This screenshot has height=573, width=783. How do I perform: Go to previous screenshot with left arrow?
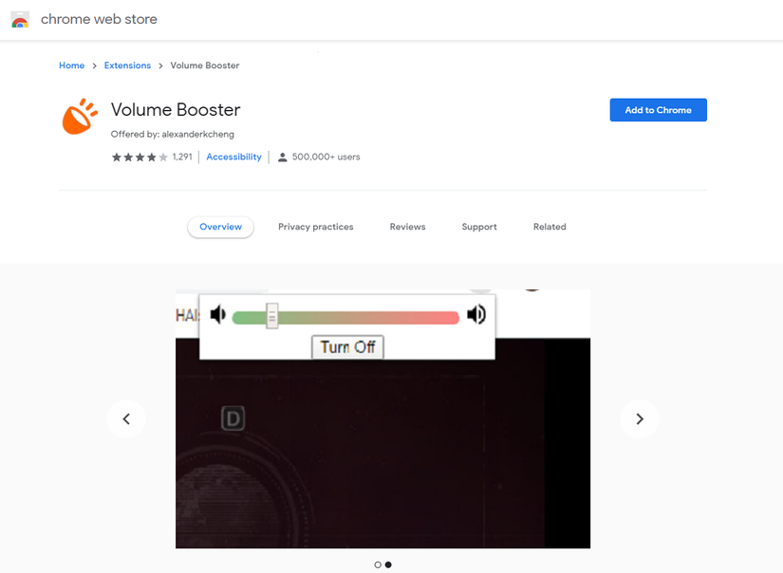126,418
